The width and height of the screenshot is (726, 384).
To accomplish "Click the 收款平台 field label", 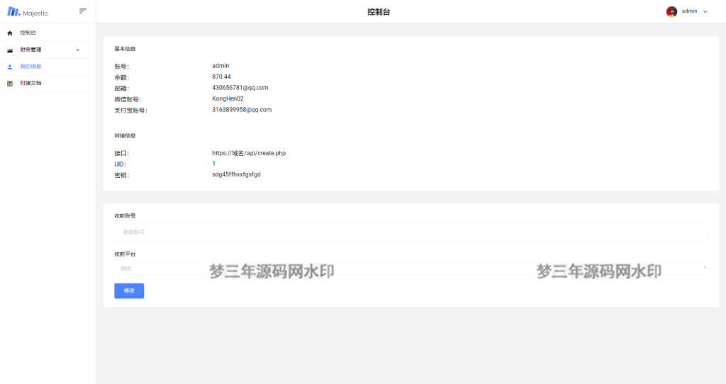I will pyautogui.click(x=125, y=254).
